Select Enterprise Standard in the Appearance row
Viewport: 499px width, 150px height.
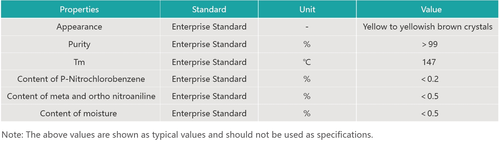point(209,27)
